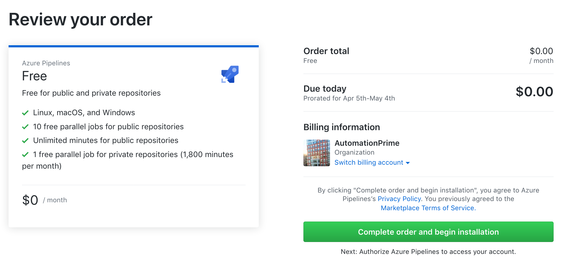Click the checkmark beside 10 free parallel jobs
Viewport: 564px width, 264px height.
point(25,127)
